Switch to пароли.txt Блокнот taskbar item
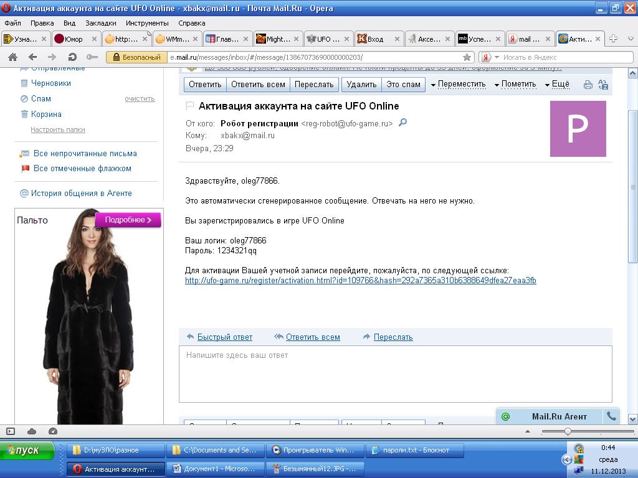This screenshot has width=638, height=478. [415, 450]
